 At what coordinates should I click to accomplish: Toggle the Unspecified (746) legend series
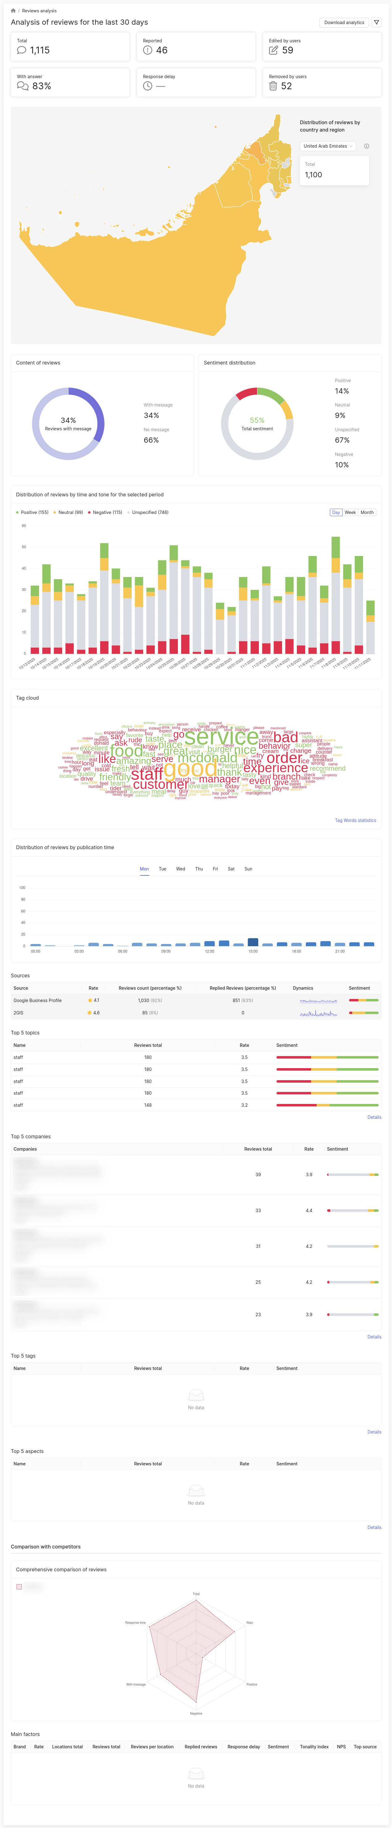point(148,512)
